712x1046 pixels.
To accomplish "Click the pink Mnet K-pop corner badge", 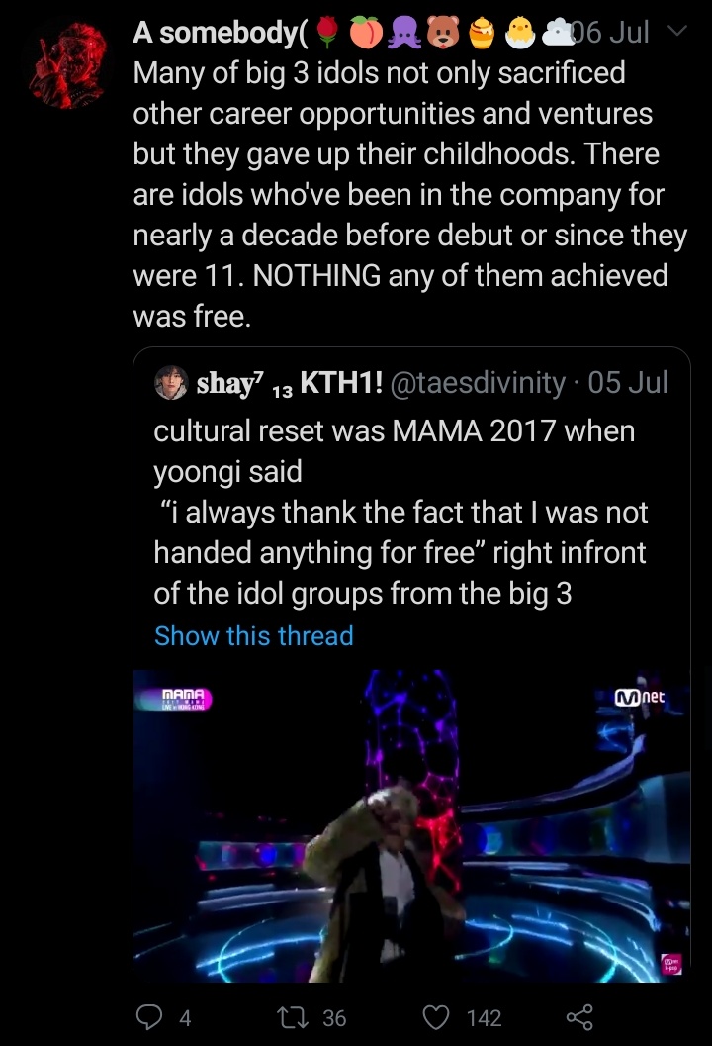I will click(x=671, y=963).
